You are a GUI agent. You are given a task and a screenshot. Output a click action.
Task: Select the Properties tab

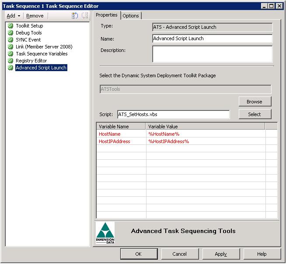point(107,15)
